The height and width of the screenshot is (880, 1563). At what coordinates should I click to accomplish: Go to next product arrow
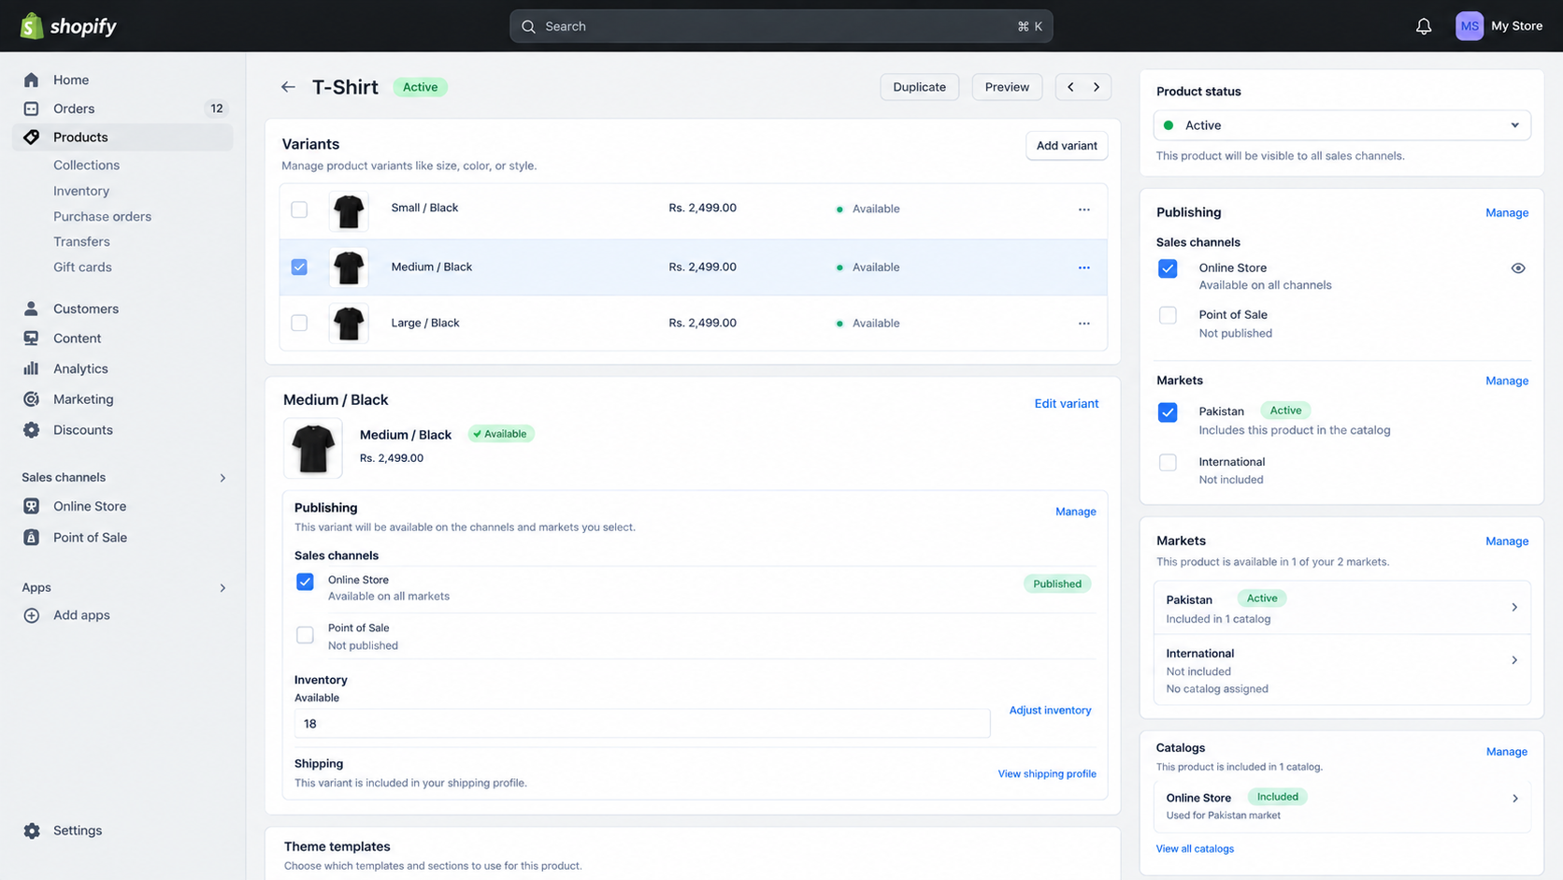pos(1097,87)
